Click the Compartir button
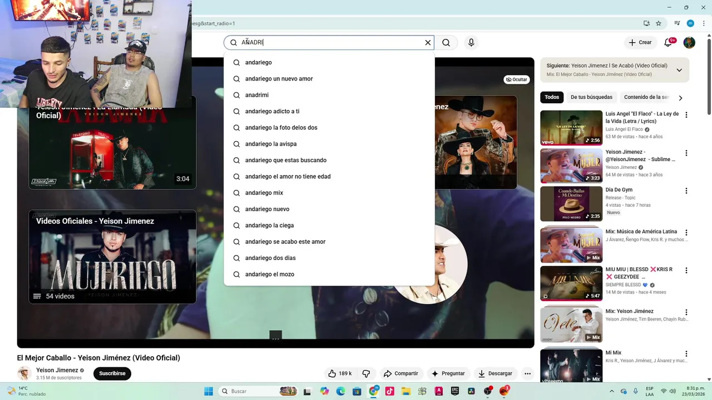The width and height of the screenshot is (712, 400). tap(401, 373)
